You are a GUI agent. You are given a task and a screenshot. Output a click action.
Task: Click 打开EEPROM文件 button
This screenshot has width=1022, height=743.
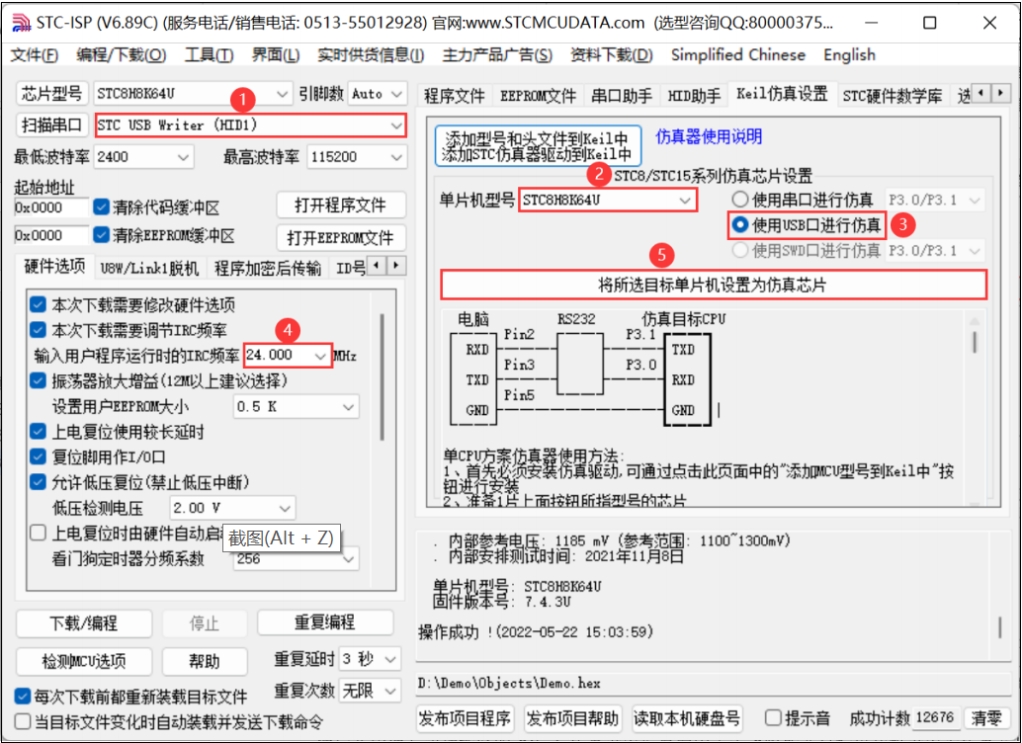[x=341, y=238]
